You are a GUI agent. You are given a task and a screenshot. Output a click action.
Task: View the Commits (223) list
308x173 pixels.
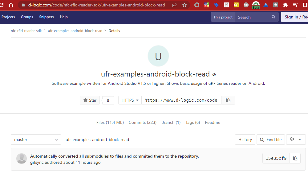(142, 122)
